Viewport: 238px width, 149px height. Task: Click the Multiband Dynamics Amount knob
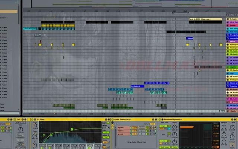232,145
